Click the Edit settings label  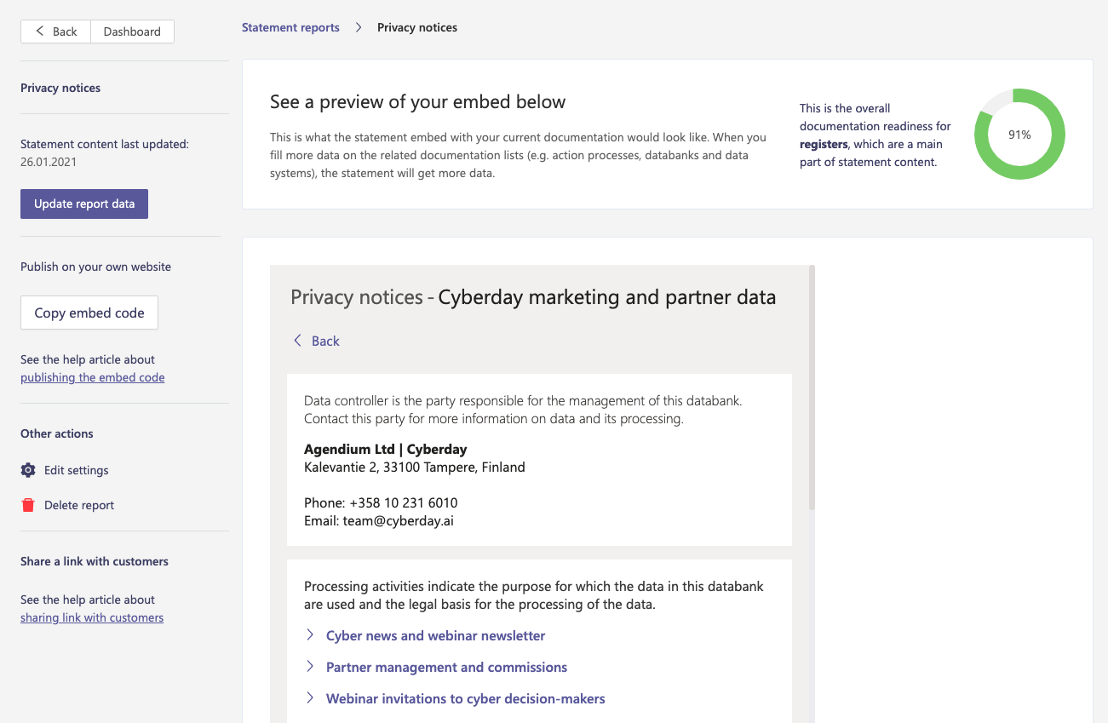pyautogui.click(x=77, y=470)
